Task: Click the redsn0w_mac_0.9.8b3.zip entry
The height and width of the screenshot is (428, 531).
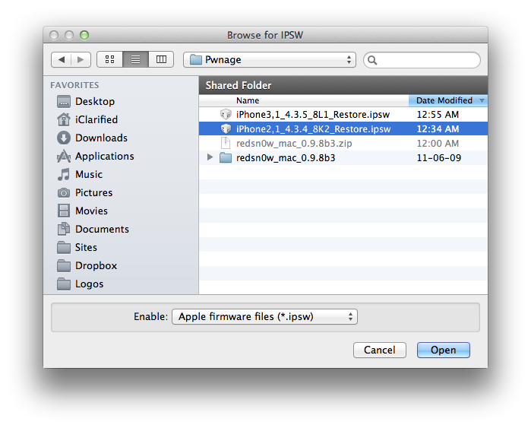Action: 343,144
